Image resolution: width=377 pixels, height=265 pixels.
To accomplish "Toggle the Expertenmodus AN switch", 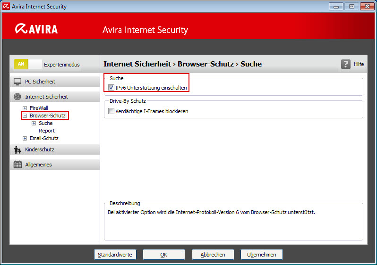I will 28,64.
